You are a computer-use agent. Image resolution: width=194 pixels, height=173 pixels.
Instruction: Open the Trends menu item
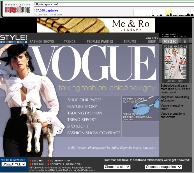pyautogui.click(x=70, y=41)
